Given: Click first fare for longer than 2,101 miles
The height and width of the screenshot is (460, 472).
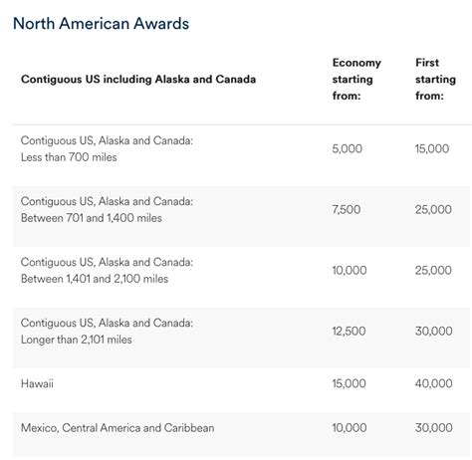Looking at the screenshot, I should point(434,331).
